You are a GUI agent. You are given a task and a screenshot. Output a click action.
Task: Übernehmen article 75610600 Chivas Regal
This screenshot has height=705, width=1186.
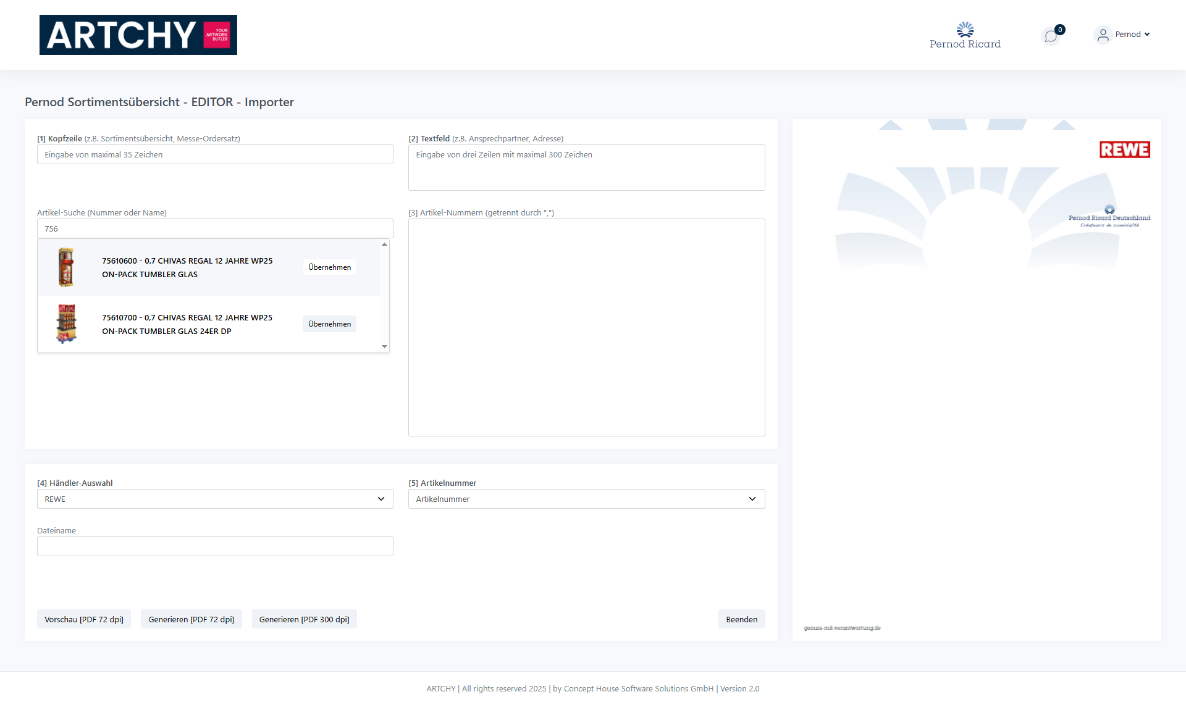click(x=329, y=267)
